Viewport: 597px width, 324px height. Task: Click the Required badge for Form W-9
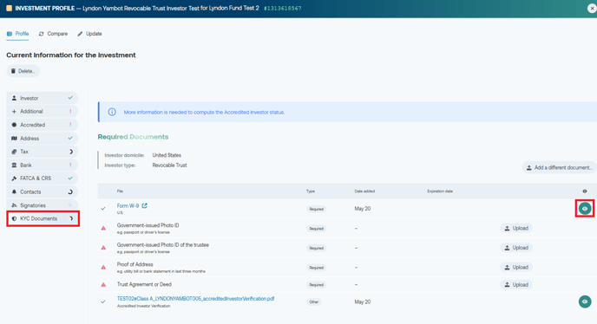click(317, 209)
